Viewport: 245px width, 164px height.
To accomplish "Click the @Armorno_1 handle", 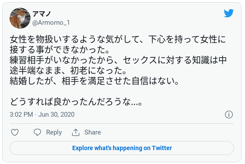I will coord(51,23).
